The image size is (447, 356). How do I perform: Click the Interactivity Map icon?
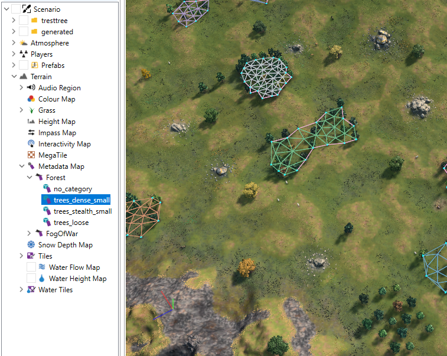point(31,143)
